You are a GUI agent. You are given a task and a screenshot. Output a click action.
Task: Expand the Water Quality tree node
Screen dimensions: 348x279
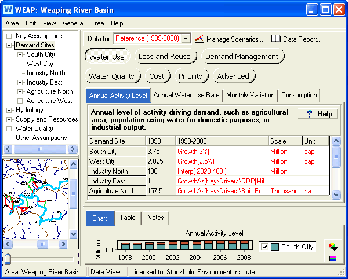[x=9, y=129]
